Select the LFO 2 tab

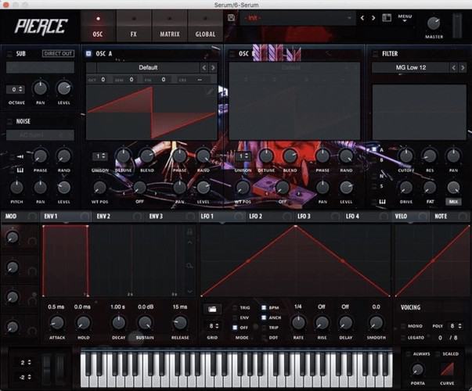(x=270, y=217)
